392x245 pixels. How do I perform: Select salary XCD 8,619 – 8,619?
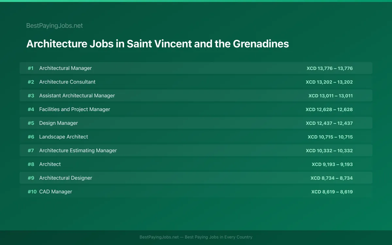332,192
